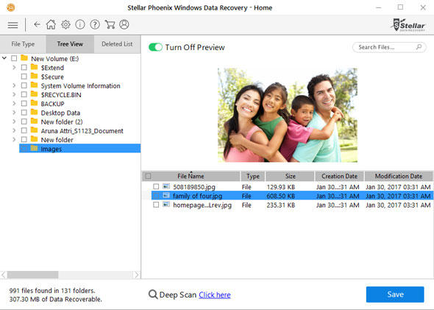This screenshot has width=434, height=310.
Task: Open the shopping cart buy icon
Action: [110, 24]
